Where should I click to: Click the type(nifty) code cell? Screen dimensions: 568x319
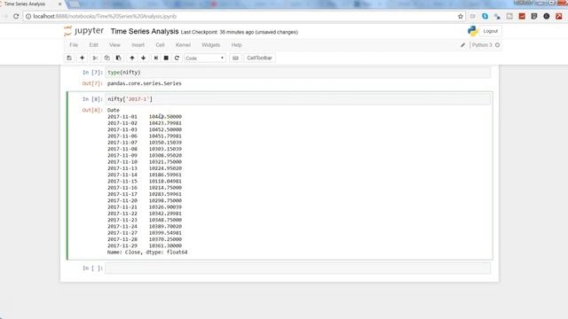[x=298, y=73]
